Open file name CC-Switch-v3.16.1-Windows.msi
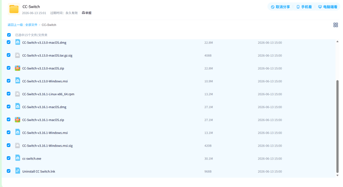The width and height of the screenshot is (343, 187). click(x=45, y=133)
